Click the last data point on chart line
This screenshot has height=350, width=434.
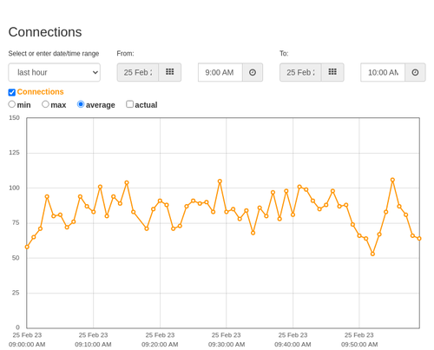pos(419,239)
